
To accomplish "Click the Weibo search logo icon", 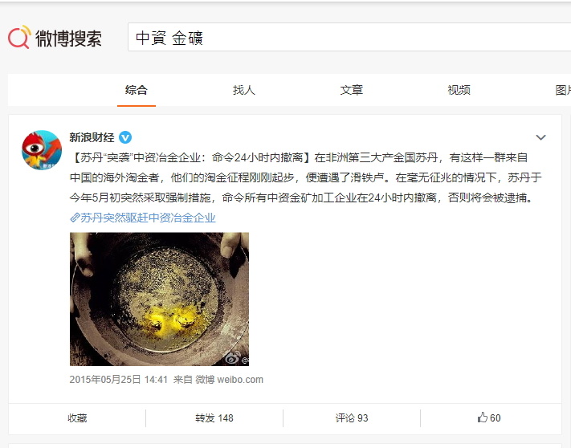I will pyautogui.click(x=19, y=37).
